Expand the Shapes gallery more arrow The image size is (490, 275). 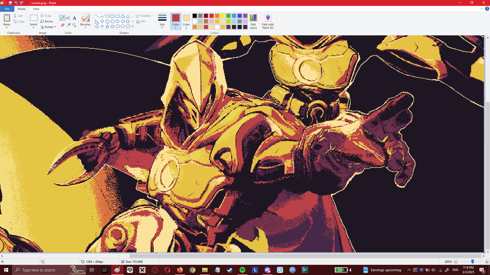click(x=133, y=26)
